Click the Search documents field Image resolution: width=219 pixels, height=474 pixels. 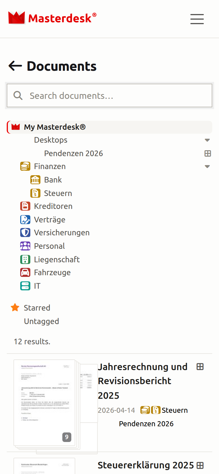[x=109, y=95]
